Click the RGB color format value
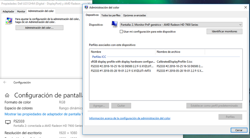Screen dimensions: 250x138 pyautogui.click(x=62, y=102)
